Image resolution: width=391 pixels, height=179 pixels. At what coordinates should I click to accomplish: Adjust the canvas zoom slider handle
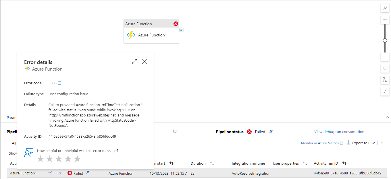click(385, 41)
